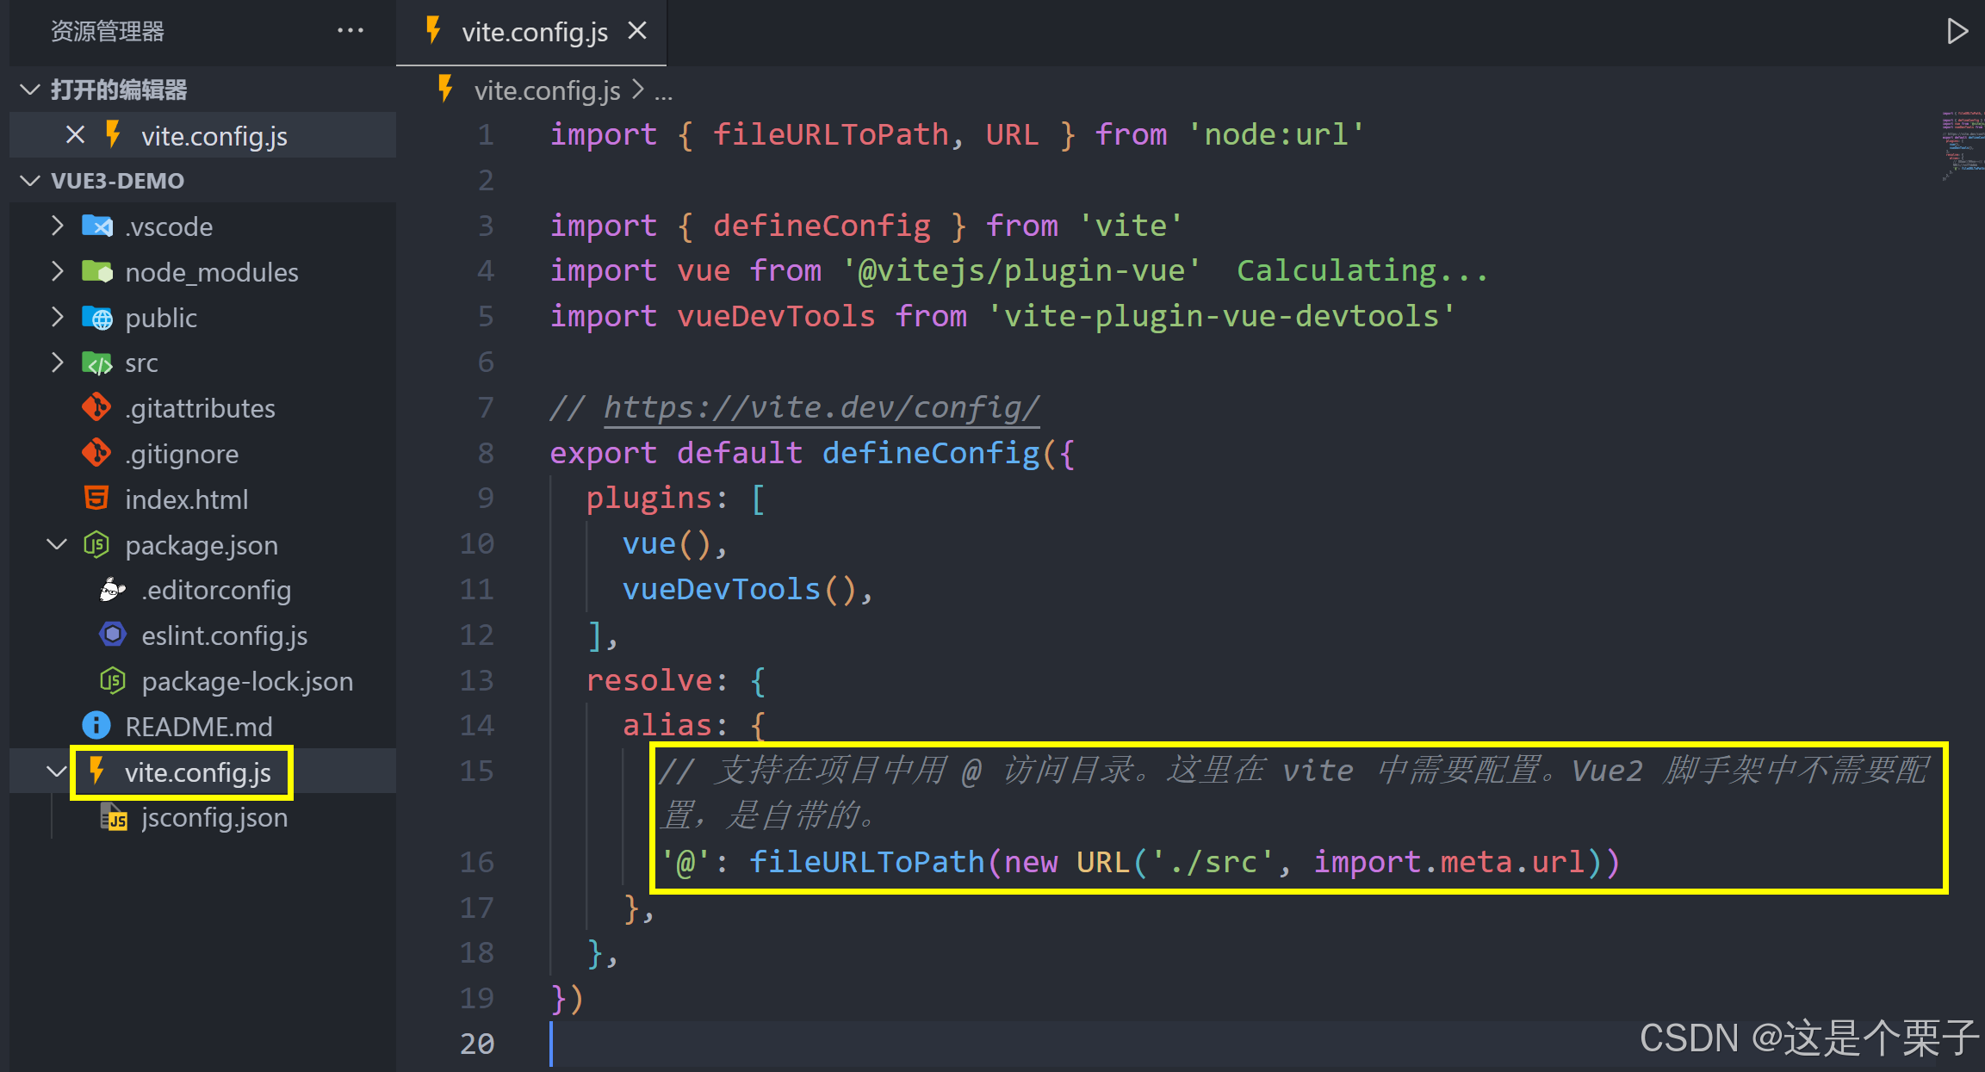
Task: Click the public folder globe icon
Action: (97, 318)
